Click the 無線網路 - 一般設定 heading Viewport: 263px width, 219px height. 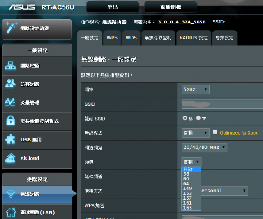click(x=109, y=59)
